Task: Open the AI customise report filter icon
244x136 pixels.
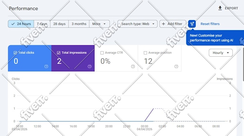Action: click(x=192, y=24)
